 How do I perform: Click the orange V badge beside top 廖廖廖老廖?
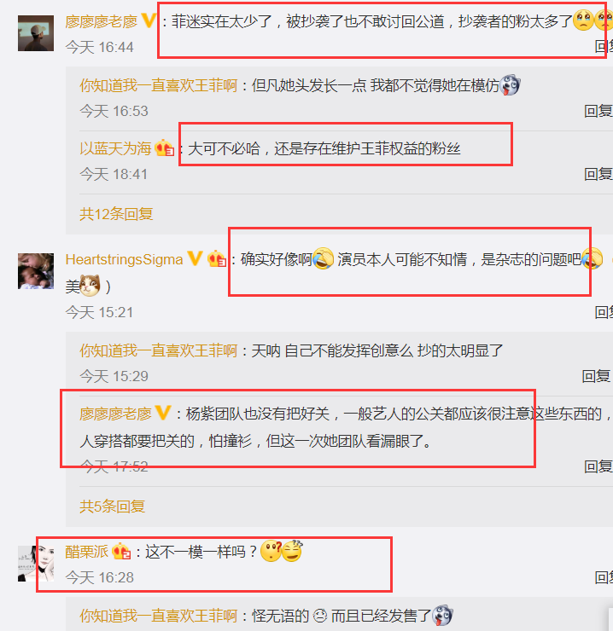(149, 21)
